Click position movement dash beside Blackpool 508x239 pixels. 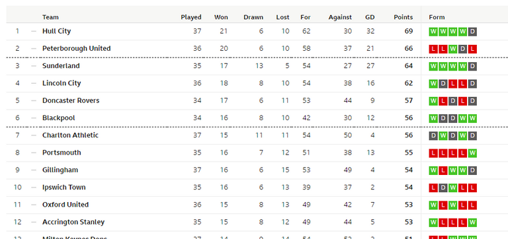pyautogui.click(x=34, y=118)
